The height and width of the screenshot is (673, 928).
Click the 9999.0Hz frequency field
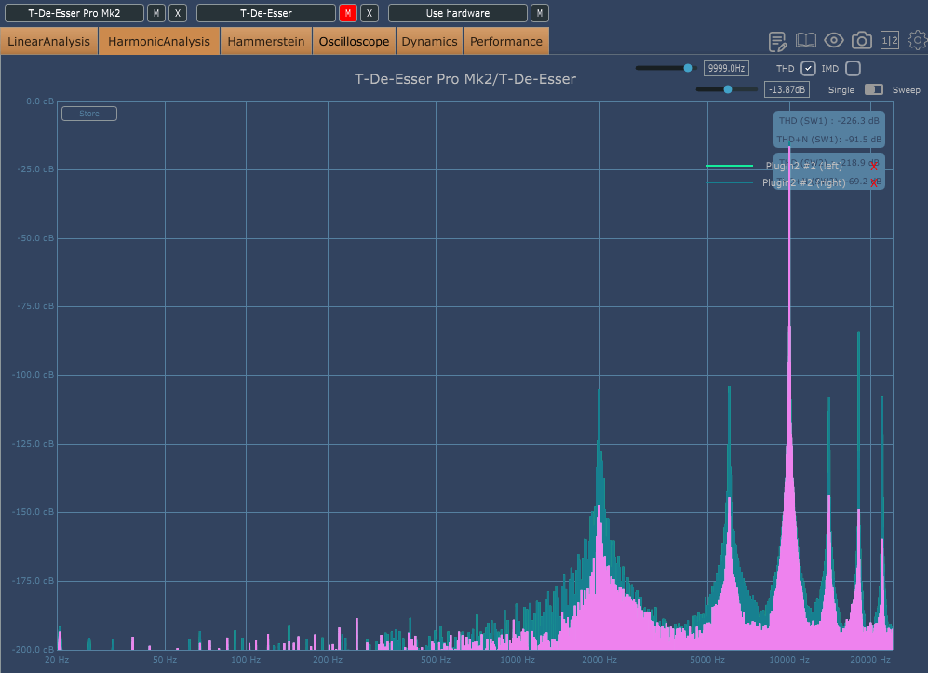pos(726,68)
